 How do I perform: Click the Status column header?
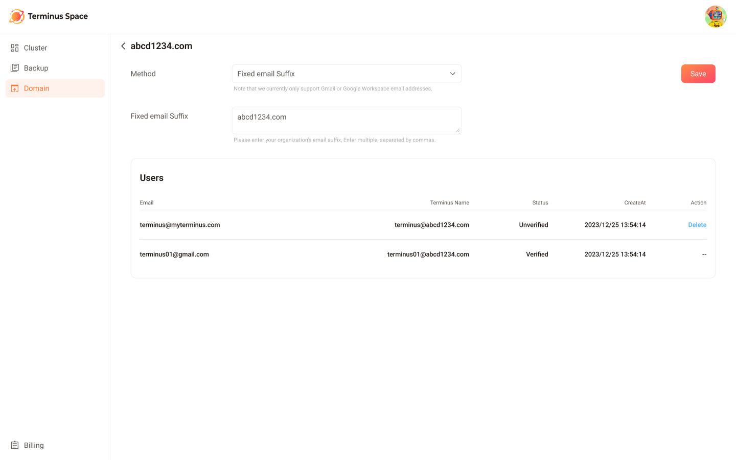click(x=540, y=203)
